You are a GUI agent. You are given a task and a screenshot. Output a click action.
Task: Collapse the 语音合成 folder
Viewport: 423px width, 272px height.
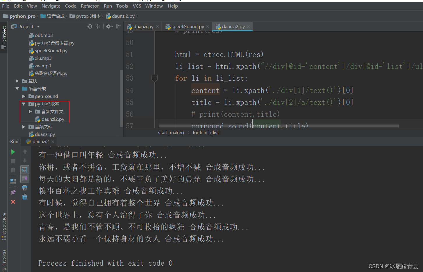click(17, 89)
